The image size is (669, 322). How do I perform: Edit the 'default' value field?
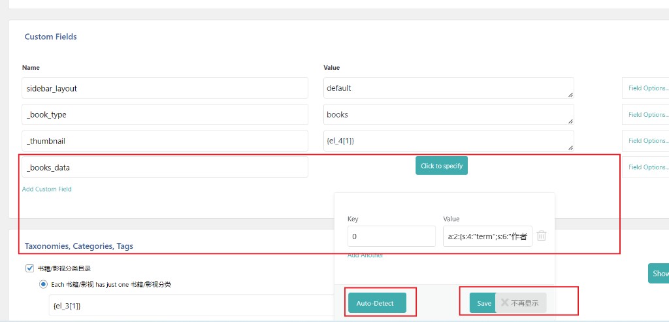pyautogui.click(x=449, y=88)
